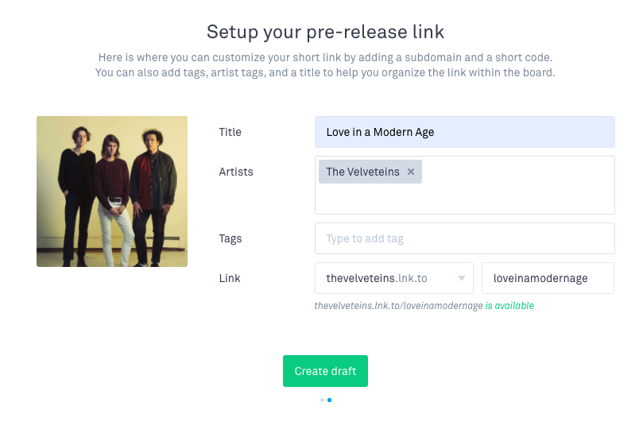Click the thevelveteins.lnk.to/loveinamodernage preview URL
Viewport: 643px width, 433px height.
pyautogui.click(x=398, y=306)
